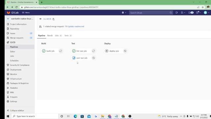Click Type here to search box
This screenshot has height=119, width=211.
[x=35, y=116]
